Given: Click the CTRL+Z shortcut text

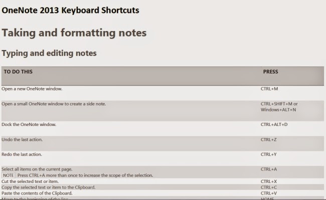Looking at the screenshot, I should 269,139.
